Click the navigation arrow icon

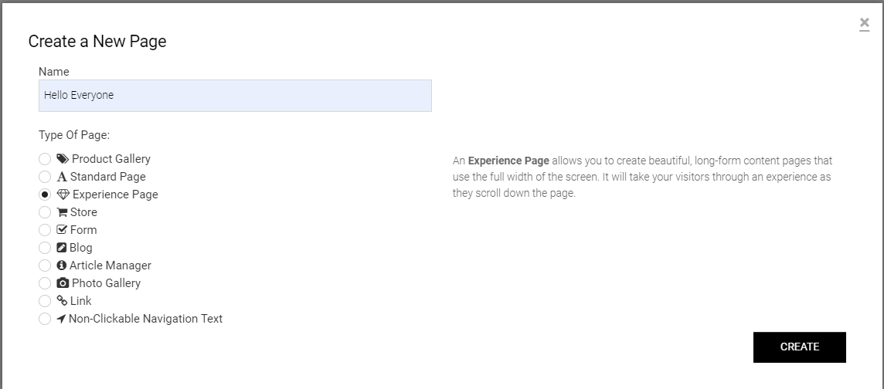pyautogui.click(x=61, y=319)
